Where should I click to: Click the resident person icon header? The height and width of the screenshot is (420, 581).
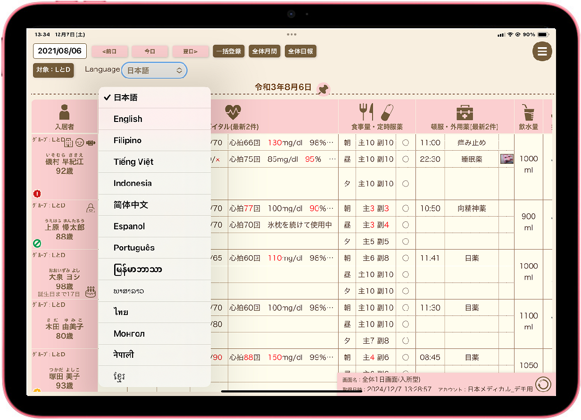(x=65, y=112)
